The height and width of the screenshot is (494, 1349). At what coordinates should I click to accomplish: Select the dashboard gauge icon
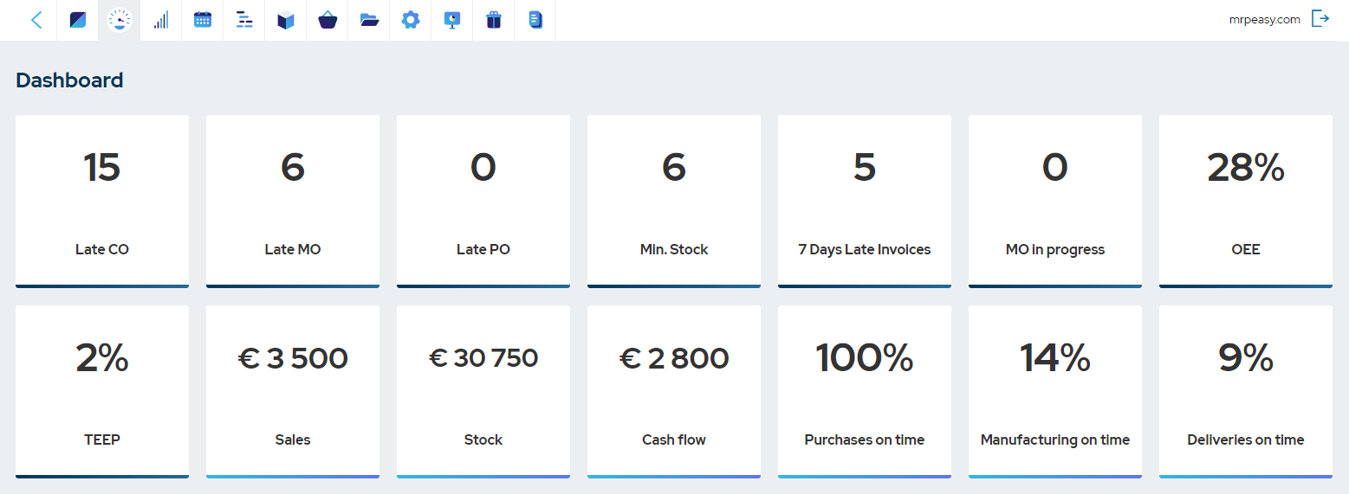click(120, 20)
